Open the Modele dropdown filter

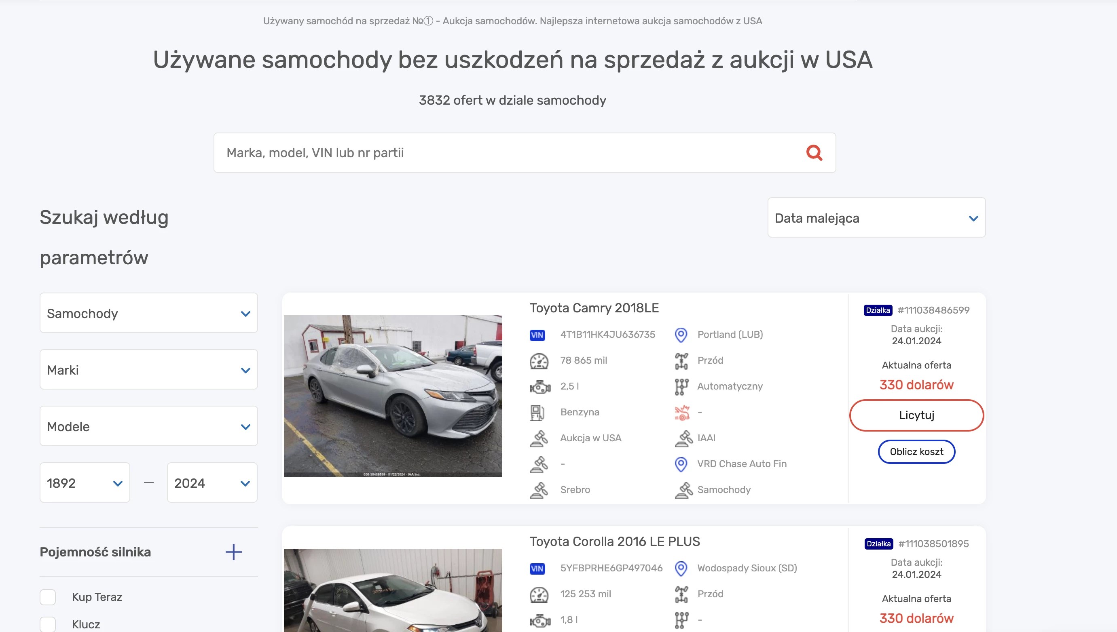point(148,426)
